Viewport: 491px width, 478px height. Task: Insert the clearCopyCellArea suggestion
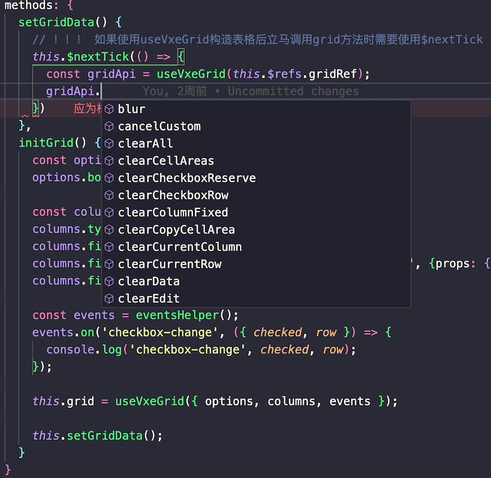[x=256, y=229]
